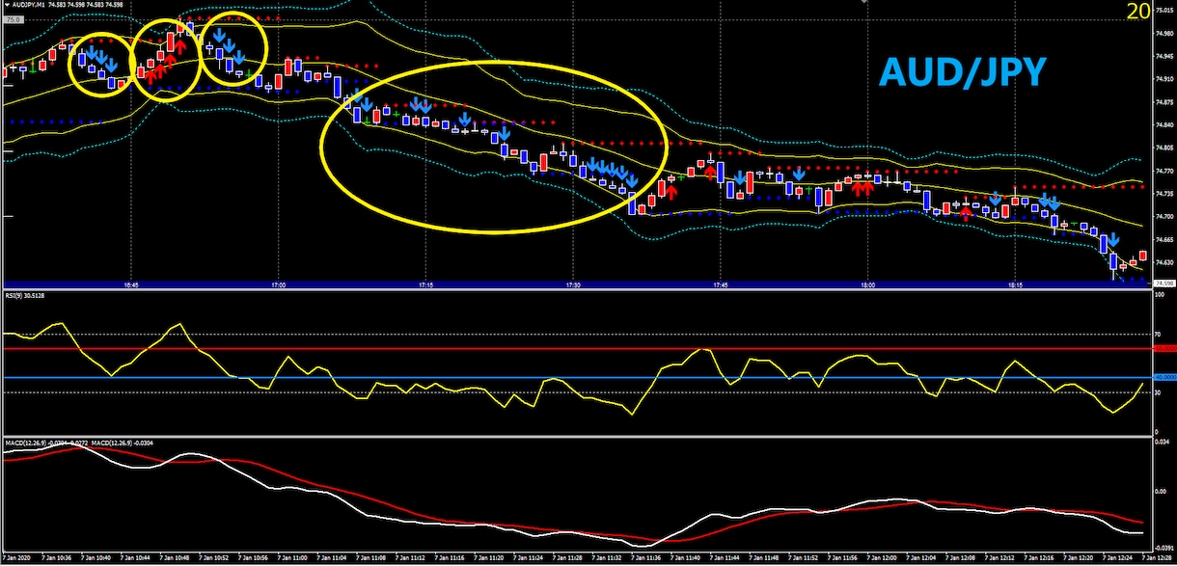Click the grey 75.0 price level tag
Screen dimensions: 1177x566
(13, 18)
